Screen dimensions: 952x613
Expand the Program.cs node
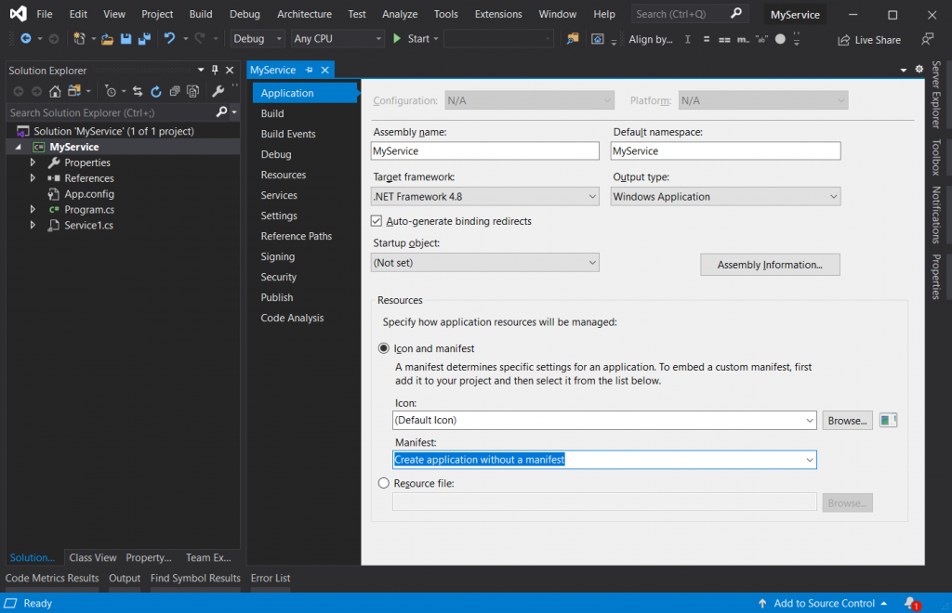pyautogui.click(x=33, y=209)
